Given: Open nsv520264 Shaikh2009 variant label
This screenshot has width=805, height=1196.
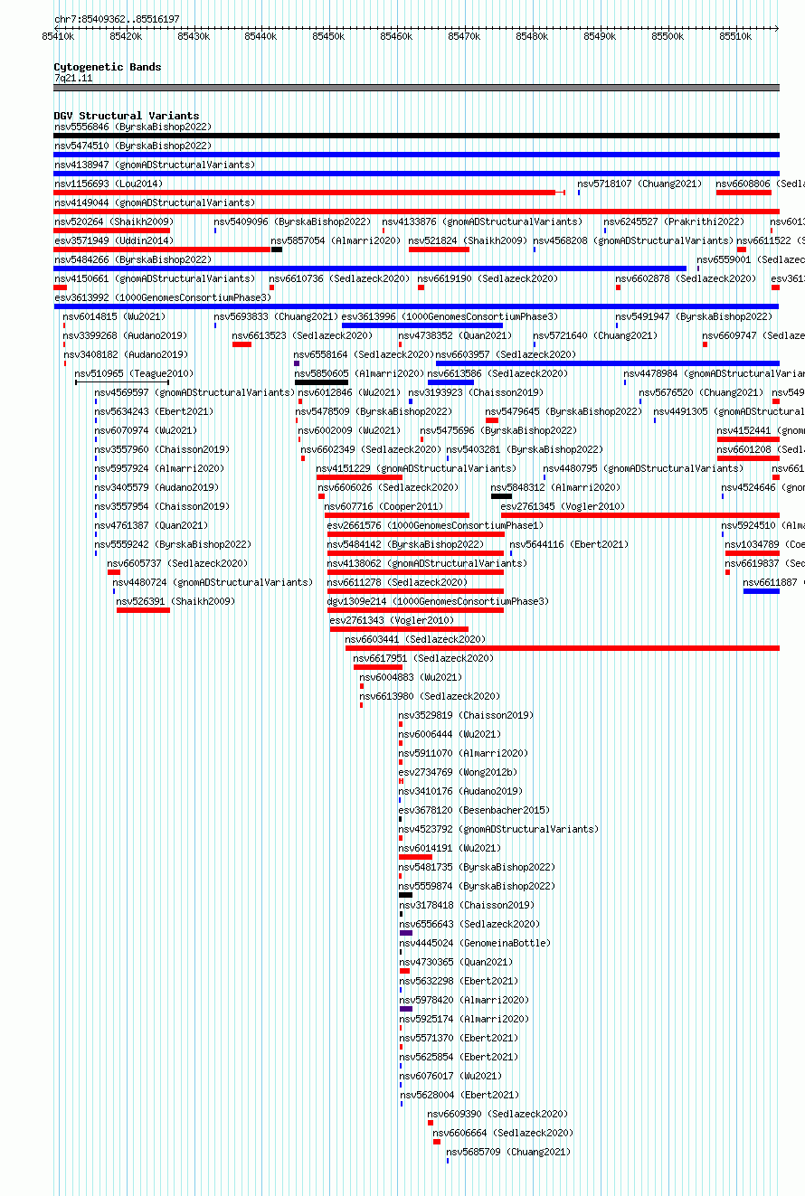Looking at the screenshot, I should [x=113, y=221].
